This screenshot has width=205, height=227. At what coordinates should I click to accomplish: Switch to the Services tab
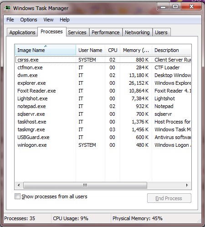[x=77, y=32]
